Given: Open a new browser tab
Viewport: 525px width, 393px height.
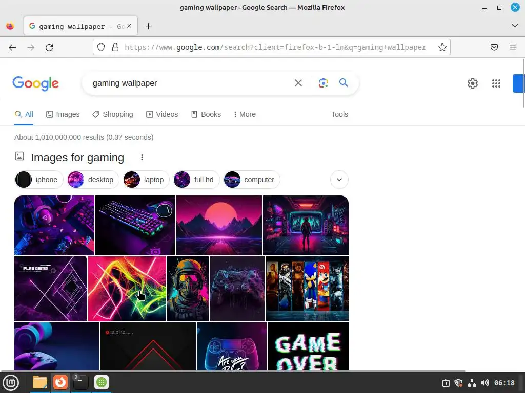Looking at the screenshot, I should [148, 26].
